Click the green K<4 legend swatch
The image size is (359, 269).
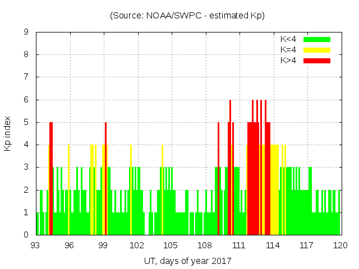317,39
